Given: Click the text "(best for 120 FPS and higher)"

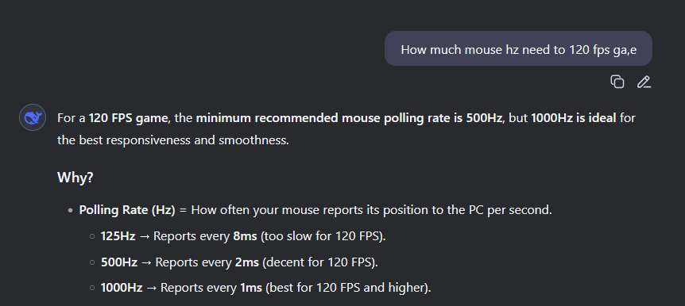Looking at the screenshot, I should 348,288.
